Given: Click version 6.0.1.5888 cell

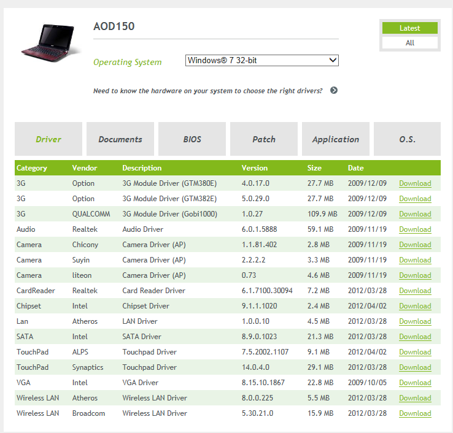Looking at the screenshot, I should (259, 229).
